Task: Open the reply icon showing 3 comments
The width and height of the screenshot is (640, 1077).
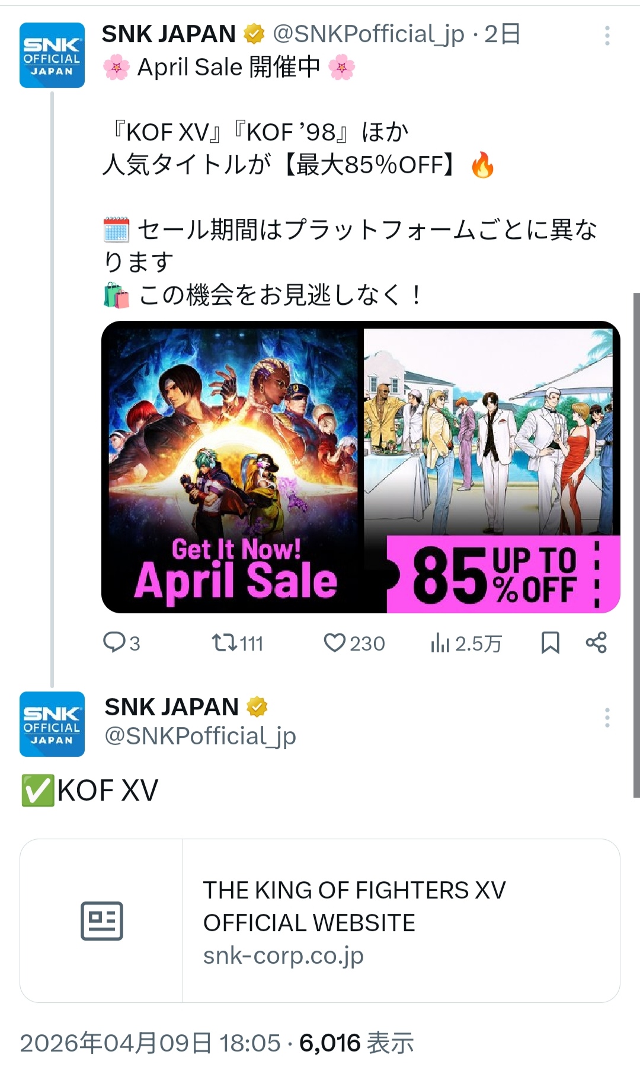Action: coord(114,642)
